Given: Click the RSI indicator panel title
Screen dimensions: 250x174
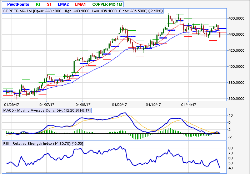Looking at the screenshot, I should coord(43,144).
